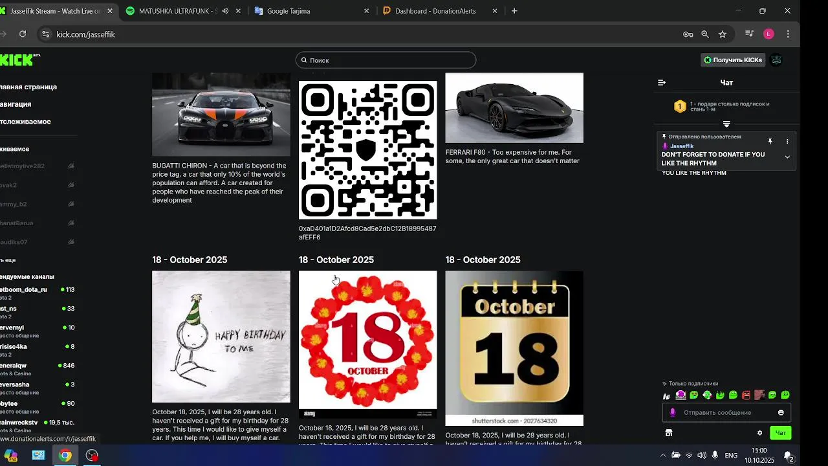Screen dimensions: 828x466
Task: Open the red flower 18 October image
Action: click(x=367, y=344)
